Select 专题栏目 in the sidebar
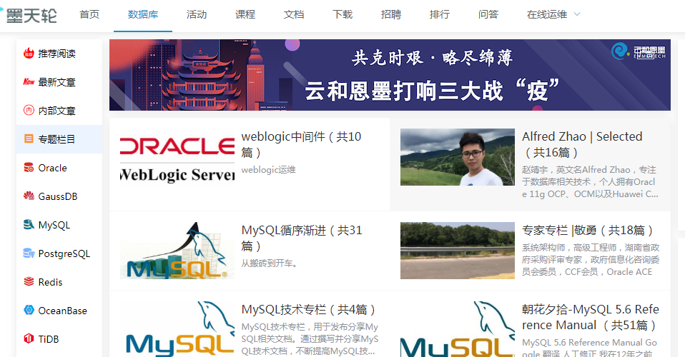Viewport: 685px width, 357px height. pyautogui.click(x=59, y=139)
